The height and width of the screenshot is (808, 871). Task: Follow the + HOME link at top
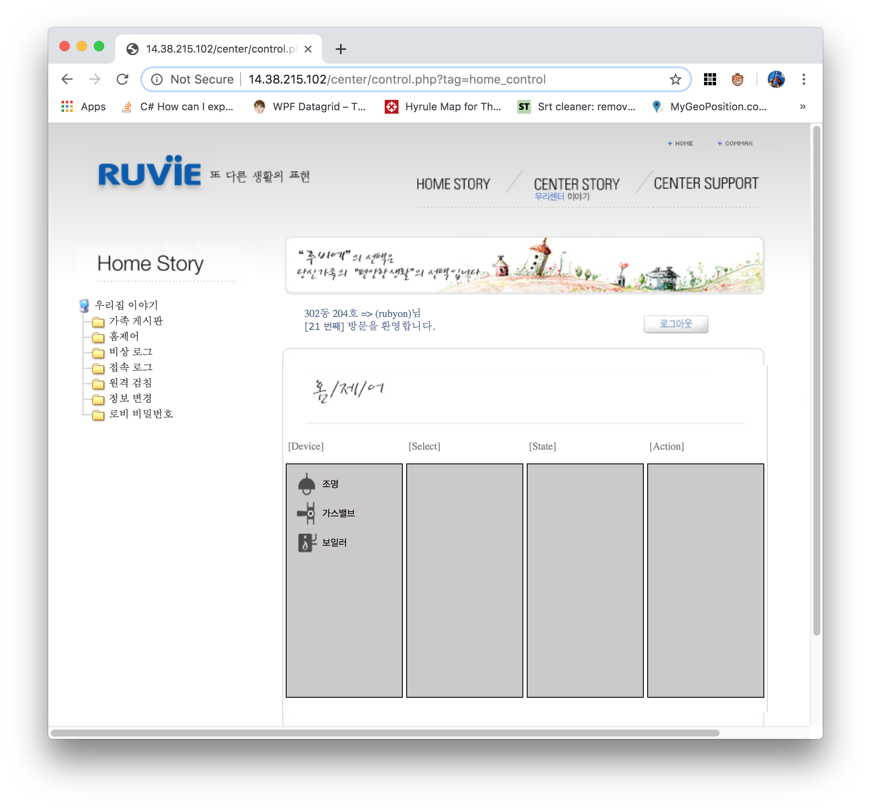point(680,143)
